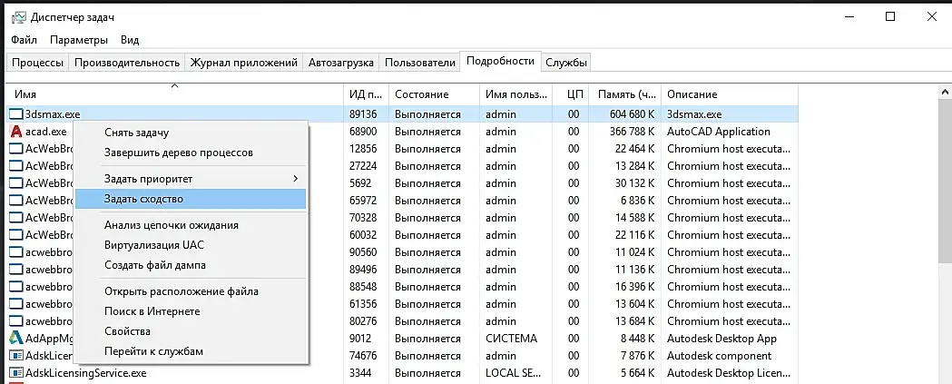Select the Подробности tab
Viewport: 952px width, 384px height.
pyautogui.click(x=501, y=62)
